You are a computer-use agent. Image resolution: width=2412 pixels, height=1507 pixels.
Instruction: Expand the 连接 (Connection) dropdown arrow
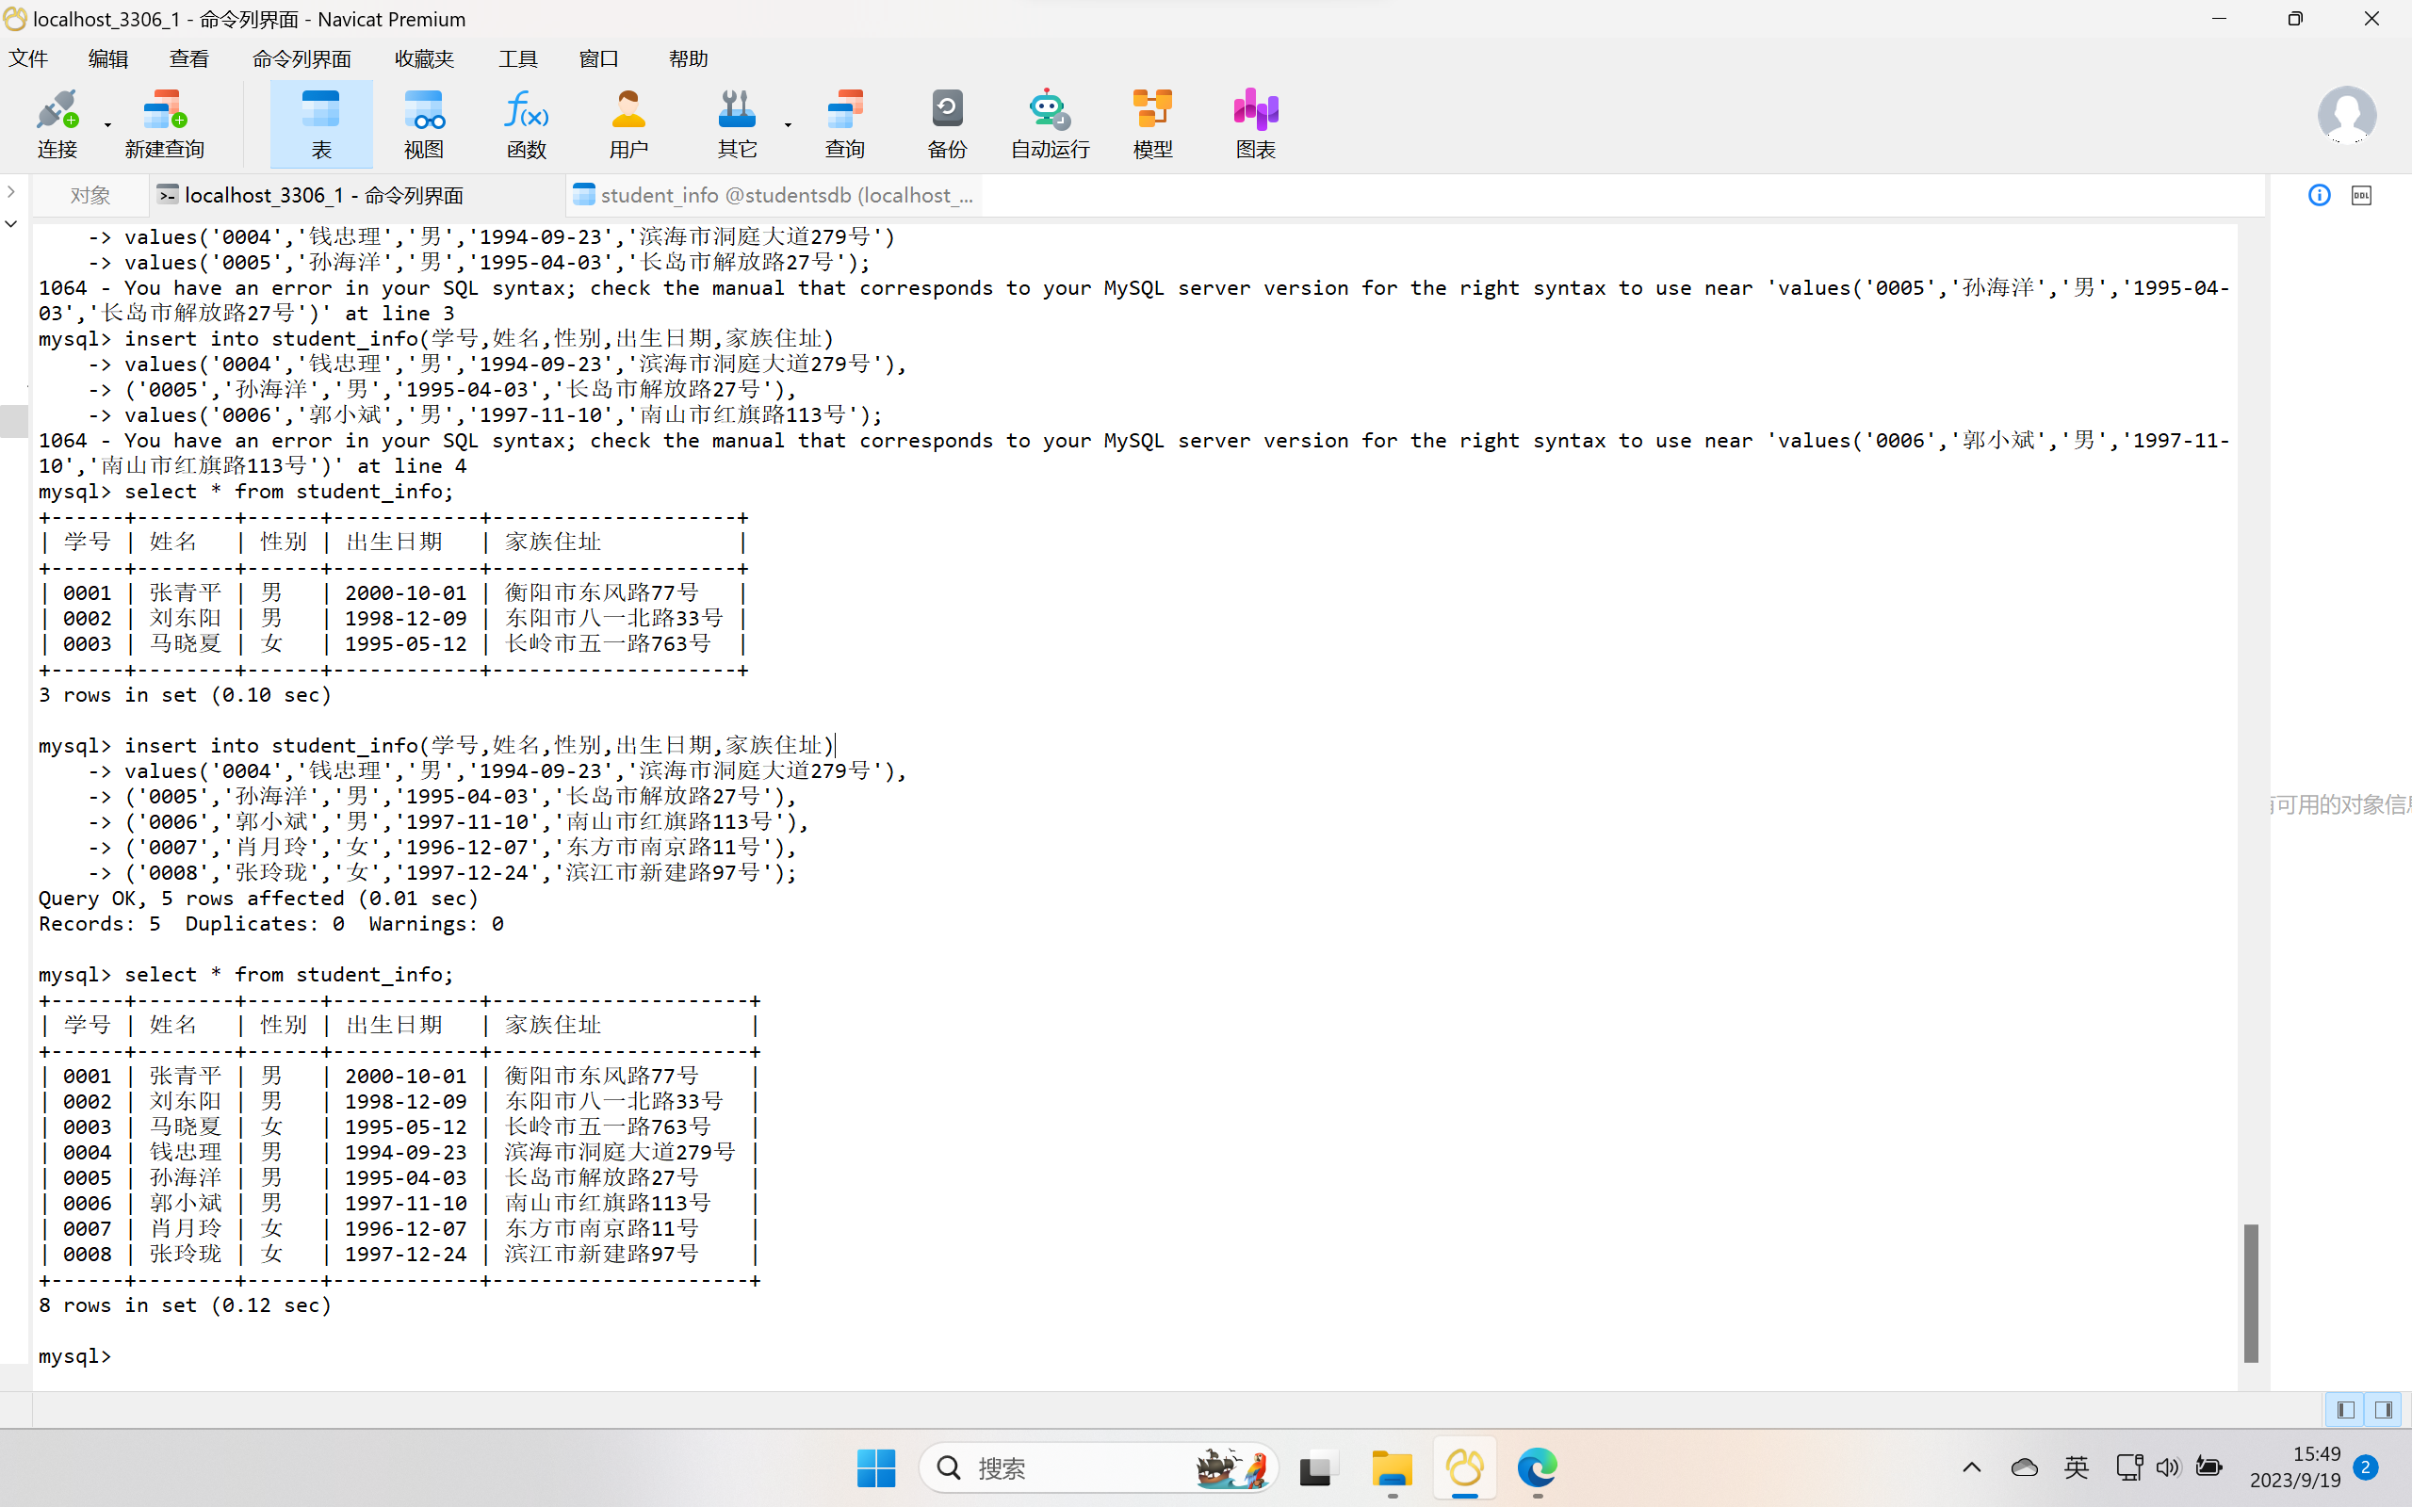tap(107, 125)
